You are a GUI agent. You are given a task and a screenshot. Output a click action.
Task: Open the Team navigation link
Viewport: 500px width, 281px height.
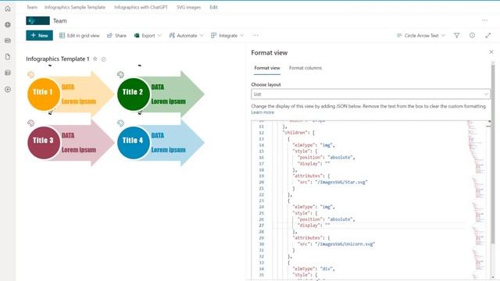point(32,7)
